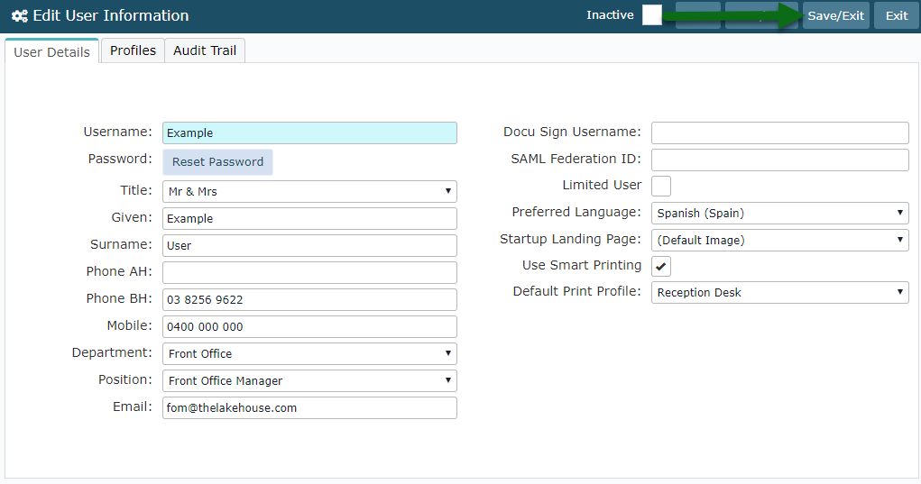Open the Audit Trail tab

[205, 50]
